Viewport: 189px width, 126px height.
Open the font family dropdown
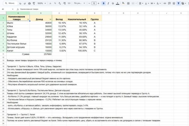click(x=79, y=3)
